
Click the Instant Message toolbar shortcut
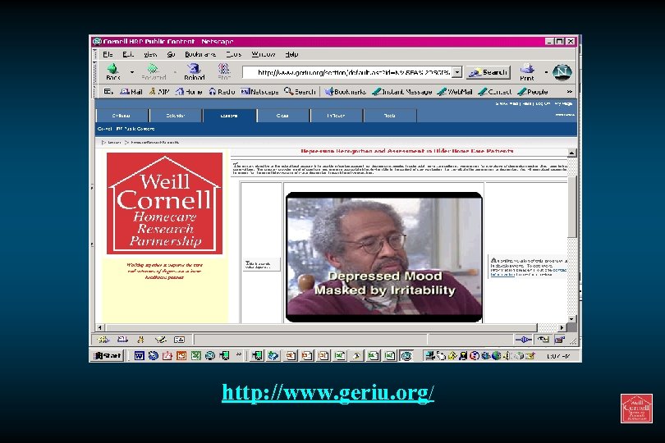(402, 92)
